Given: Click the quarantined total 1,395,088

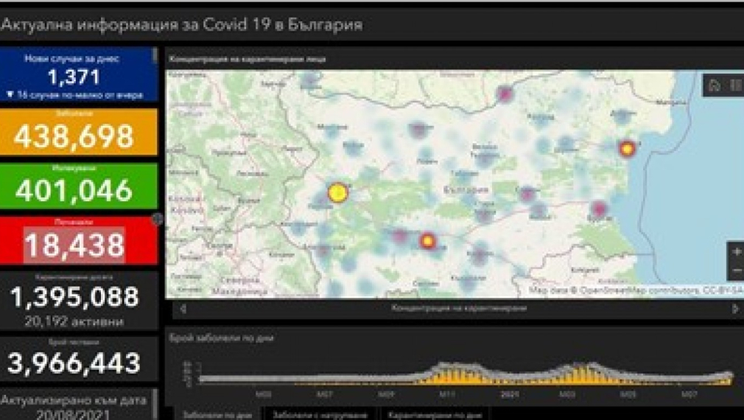Looking at the screenshot, I should (x=74, y=297).
